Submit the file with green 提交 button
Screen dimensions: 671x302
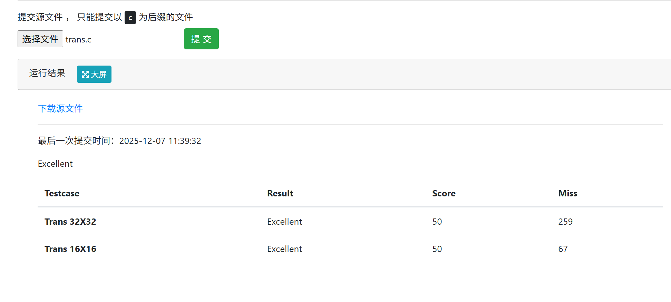tap(201, 39)
